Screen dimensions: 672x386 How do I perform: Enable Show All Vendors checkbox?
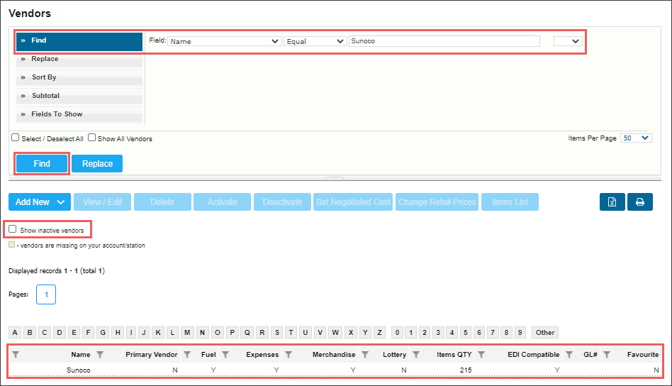pos(91,138)
